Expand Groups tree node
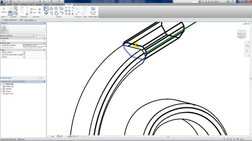The width and height of the screenshot is (252, 141). point(2,91)
